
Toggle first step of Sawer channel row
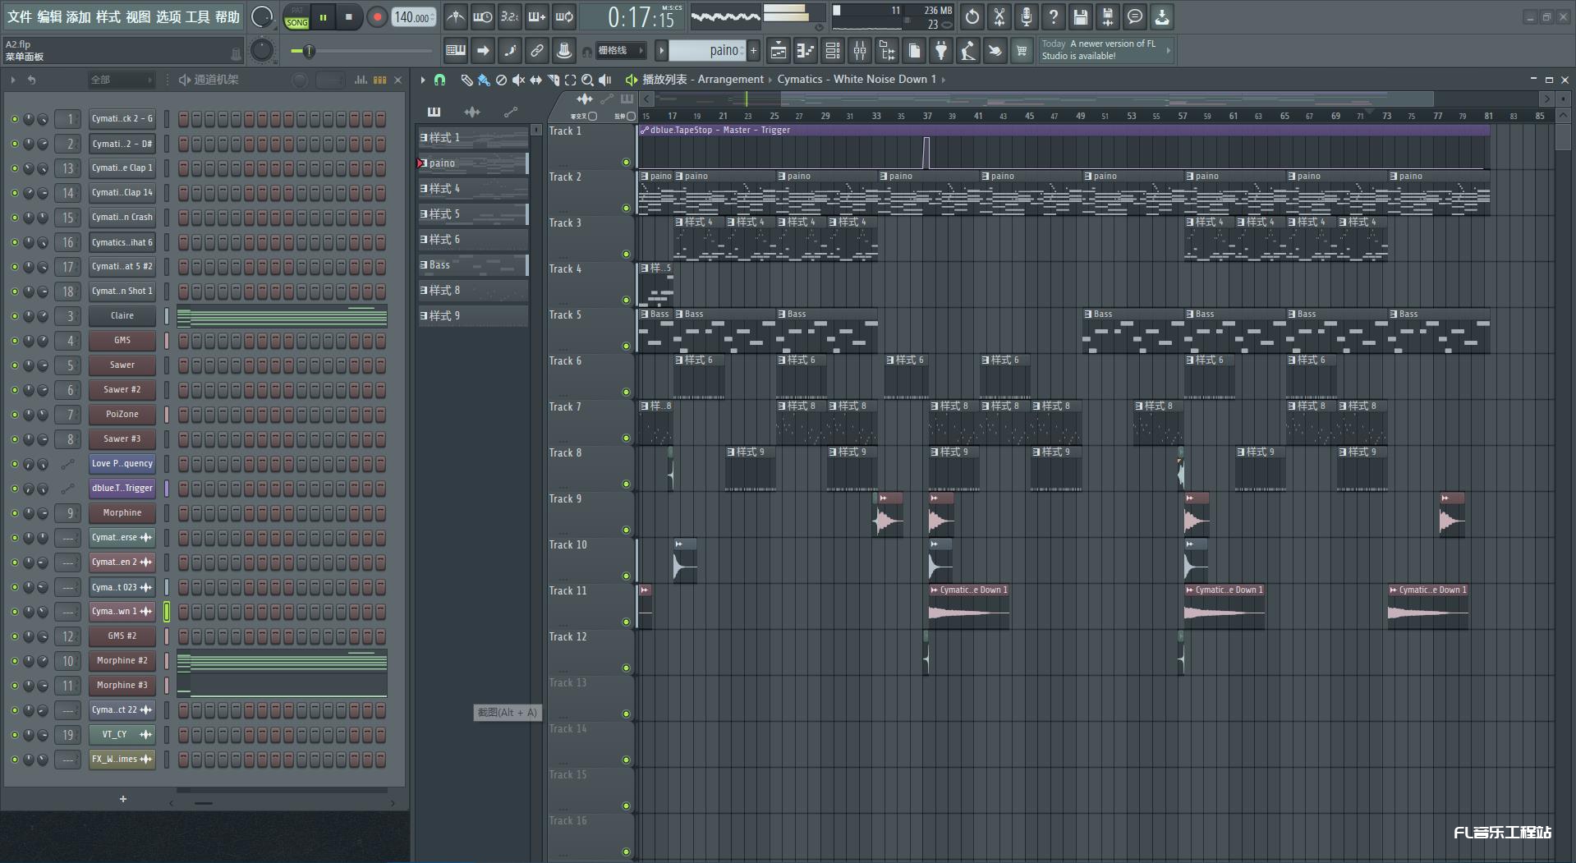[x=183, y=365]
